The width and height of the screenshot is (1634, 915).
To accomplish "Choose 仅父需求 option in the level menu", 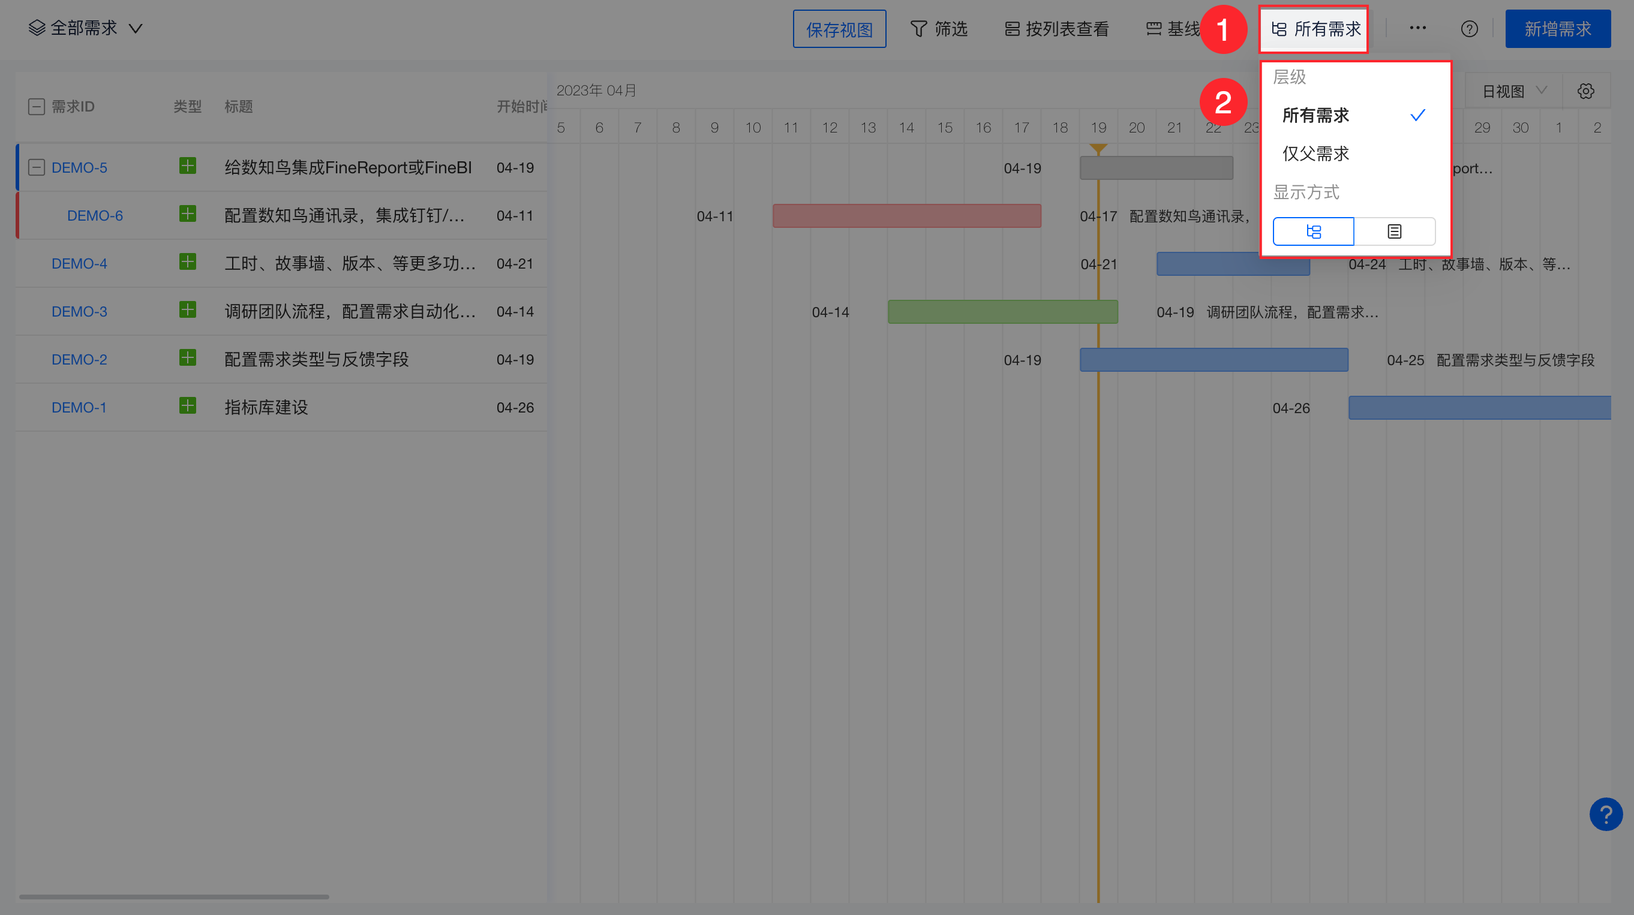I will tap(1315, 153).
